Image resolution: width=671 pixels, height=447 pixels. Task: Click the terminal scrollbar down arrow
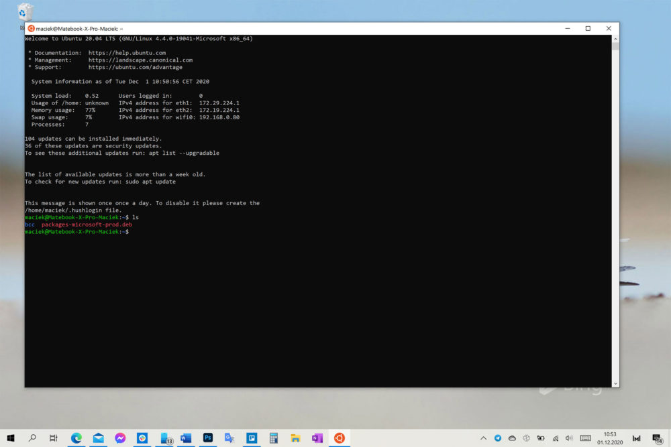point(615,384)
